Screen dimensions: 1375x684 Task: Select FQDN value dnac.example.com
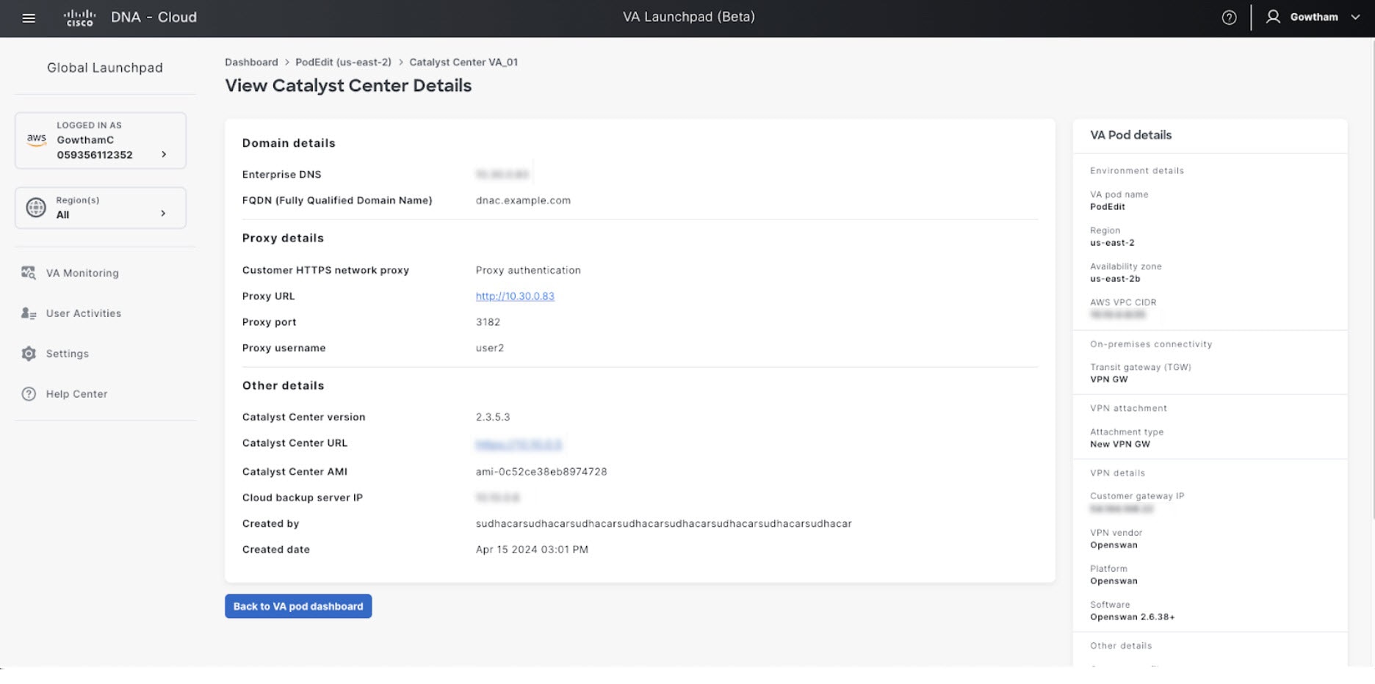(x=523, y=200)
